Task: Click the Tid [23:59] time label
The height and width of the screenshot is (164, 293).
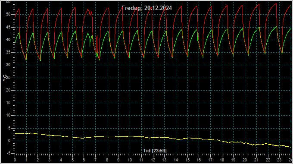Action: click(155, 151)
